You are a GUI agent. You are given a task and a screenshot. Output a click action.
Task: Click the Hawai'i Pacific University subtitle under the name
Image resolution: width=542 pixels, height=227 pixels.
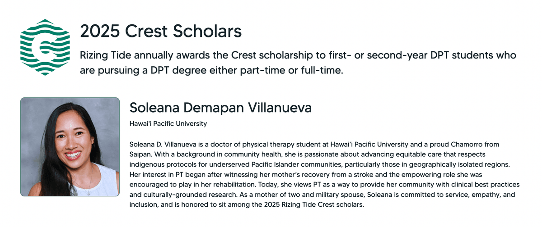pos(168,123)
